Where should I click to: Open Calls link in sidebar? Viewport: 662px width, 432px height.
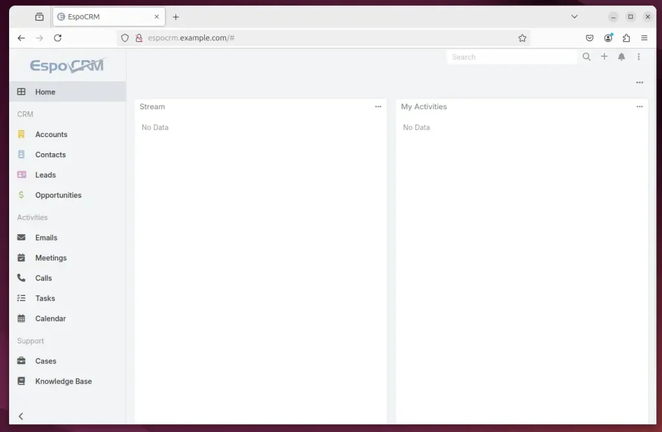67,278
